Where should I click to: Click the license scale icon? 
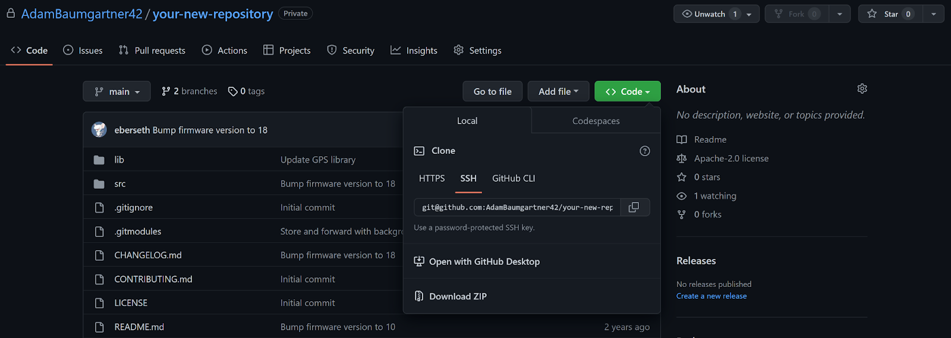coord(682,158)
